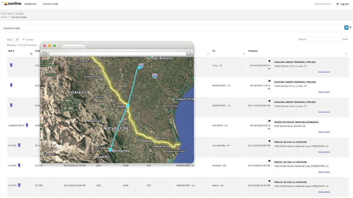Image resolution: width=353 pixels, height=198 pixels.
Task: Click the truck icon above 06/17/2026 03:06 PM
Action: (269, 101)
